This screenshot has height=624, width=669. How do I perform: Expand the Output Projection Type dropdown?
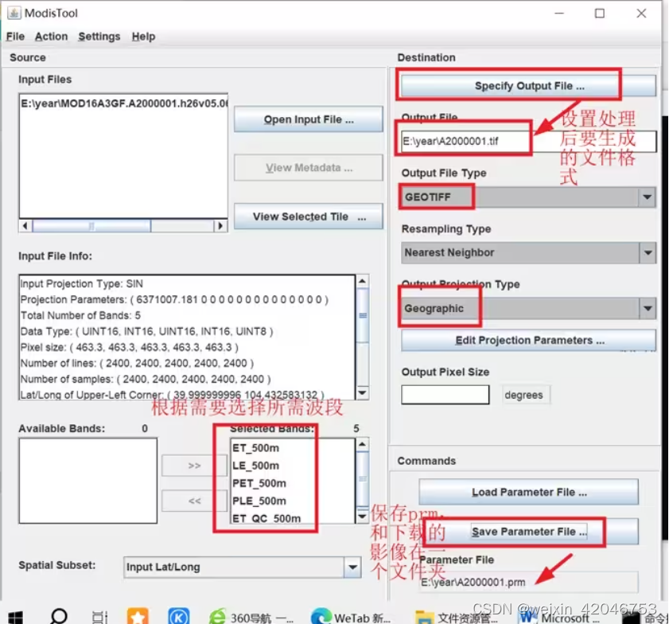coord(646,308)
